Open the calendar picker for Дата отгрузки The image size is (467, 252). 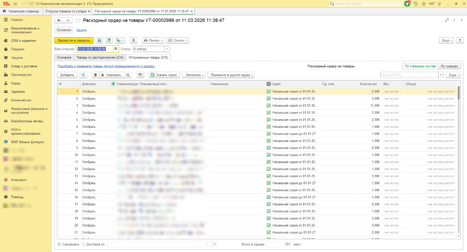pos(116,49)
